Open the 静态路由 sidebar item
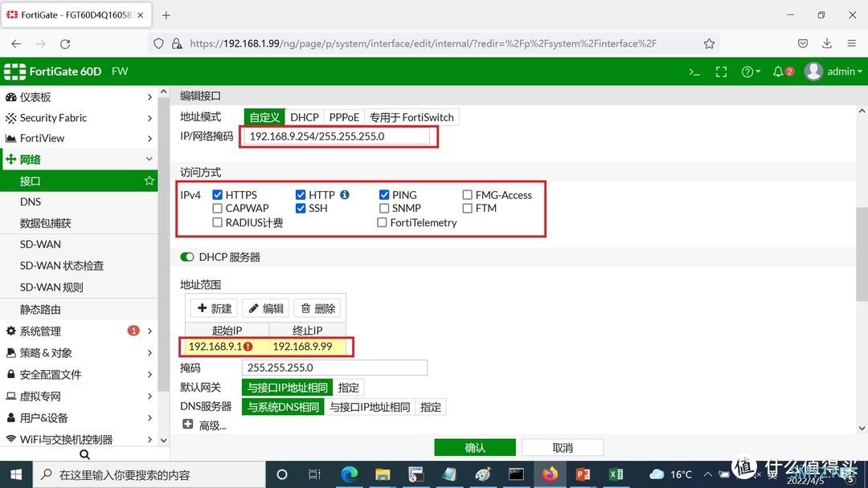Screen dimensions: 868x488 pyautogui.click(x=79, y=310)
